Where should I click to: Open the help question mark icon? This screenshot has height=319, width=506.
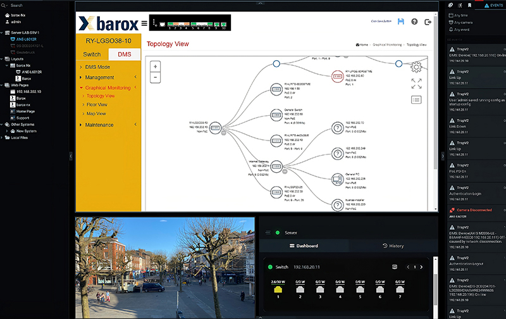(414, 22)
